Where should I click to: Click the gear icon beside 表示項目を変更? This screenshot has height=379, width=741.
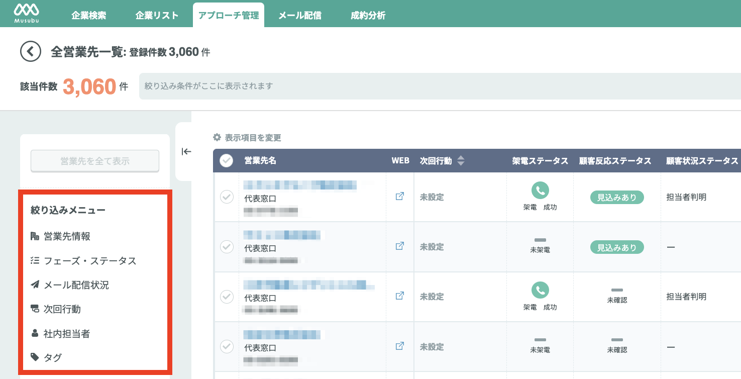(217, 137)
